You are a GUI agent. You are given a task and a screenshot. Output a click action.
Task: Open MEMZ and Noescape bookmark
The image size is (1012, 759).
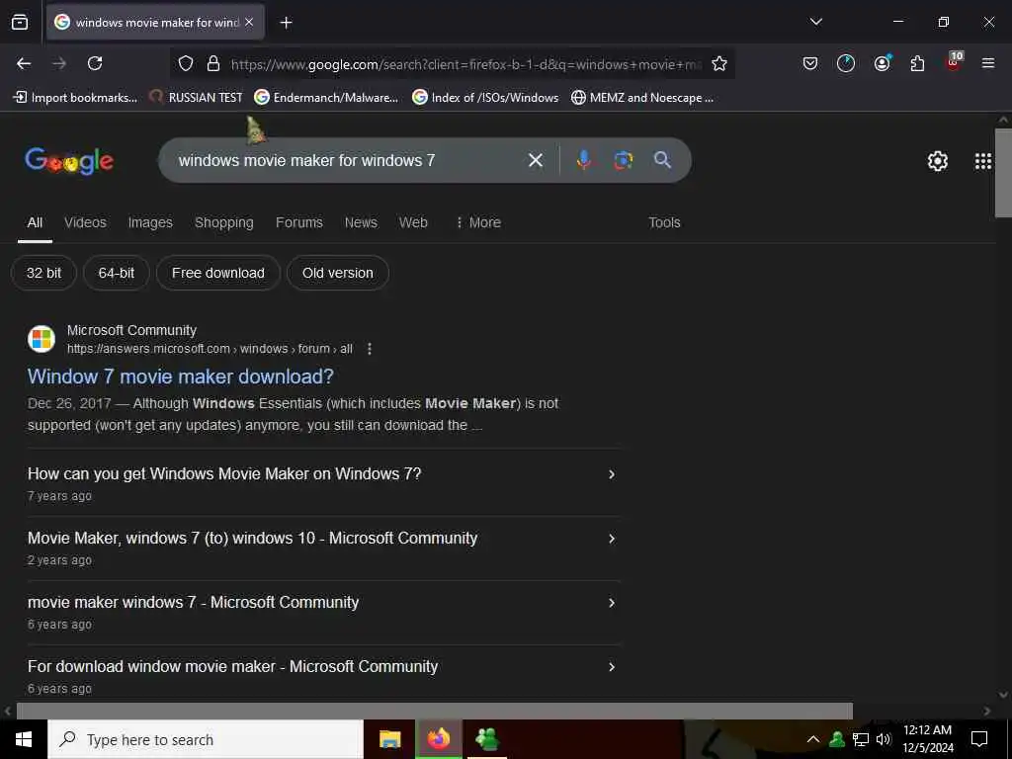642,98
